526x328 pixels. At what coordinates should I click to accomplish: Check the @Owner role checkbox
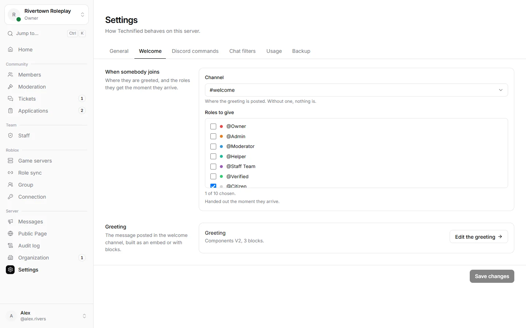(x=213, y=126)
